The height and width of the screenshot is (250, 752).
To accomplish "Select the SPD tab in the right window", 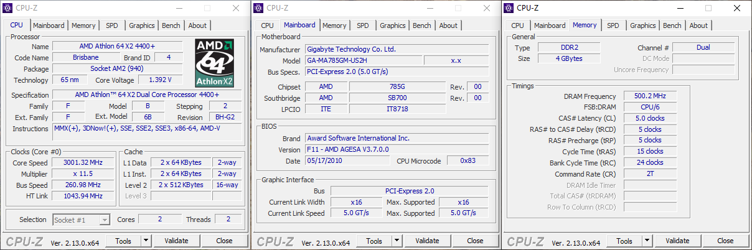I will [x=613, y=25].
